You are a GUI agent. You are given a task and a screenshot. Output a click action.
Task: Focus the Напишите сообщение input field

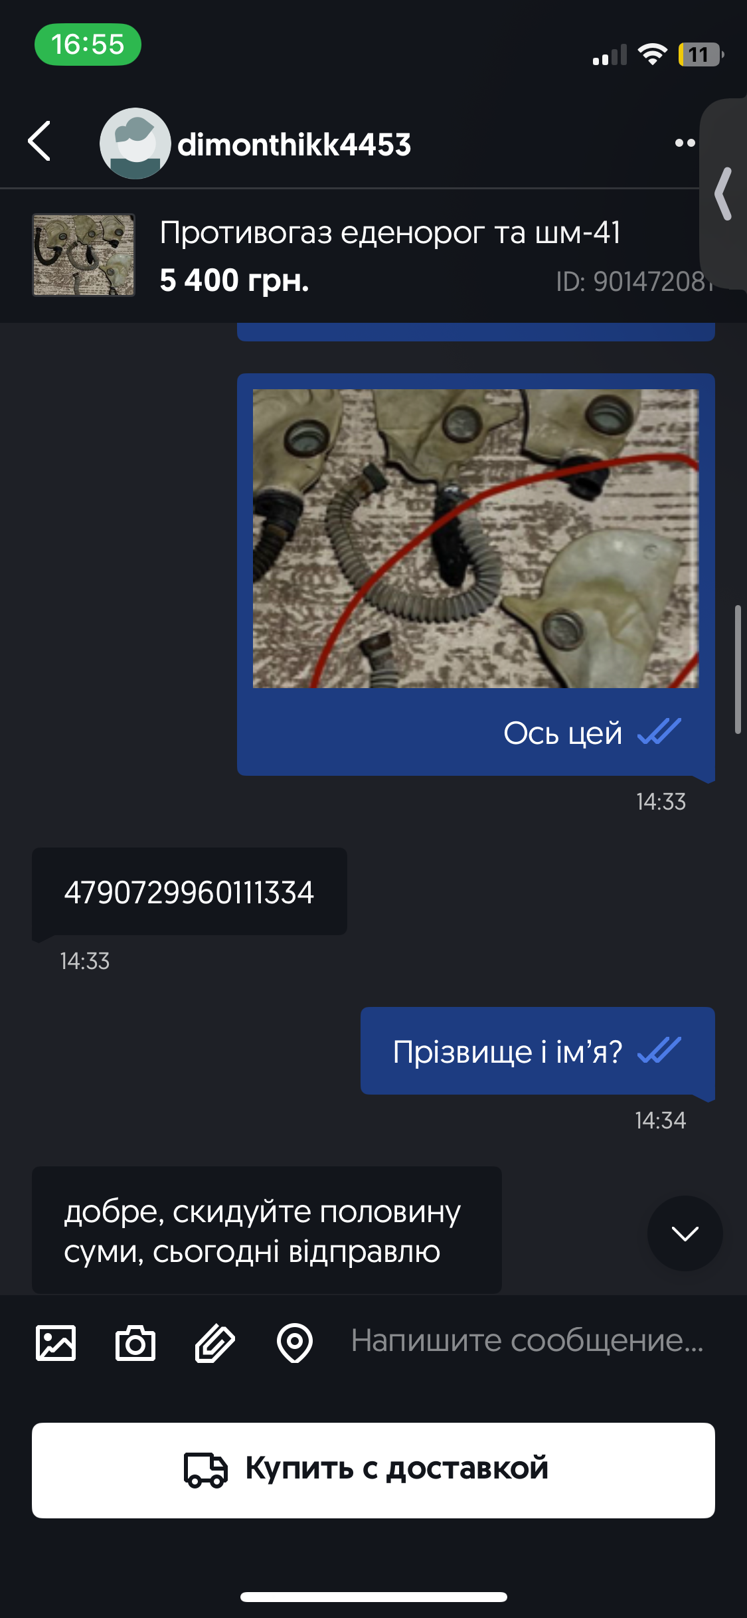pyautogui.click(x=527, y=1340)
